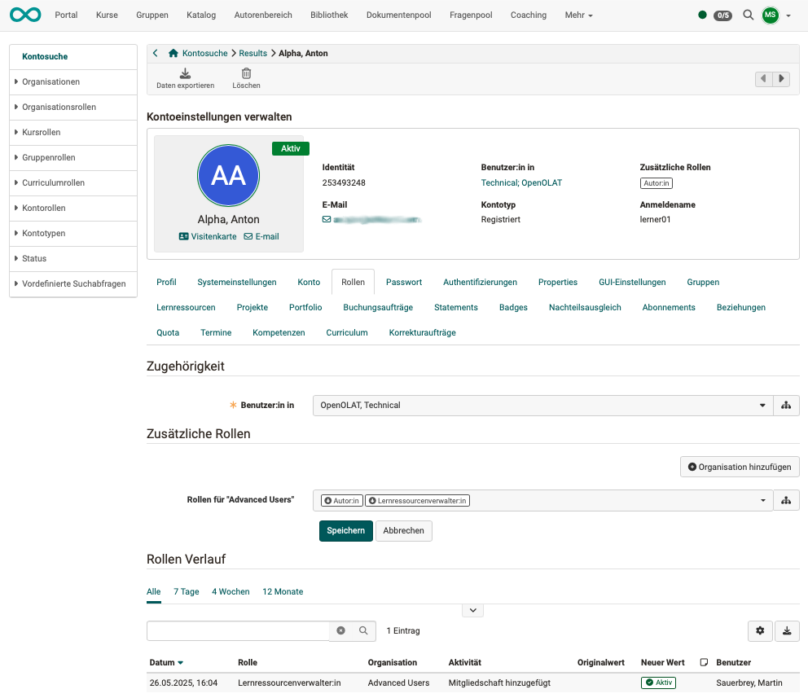Expand the Organisationen search section
The width and height of the screenshot is (808, 698).
pyautogui.click(x=50, y=81)
